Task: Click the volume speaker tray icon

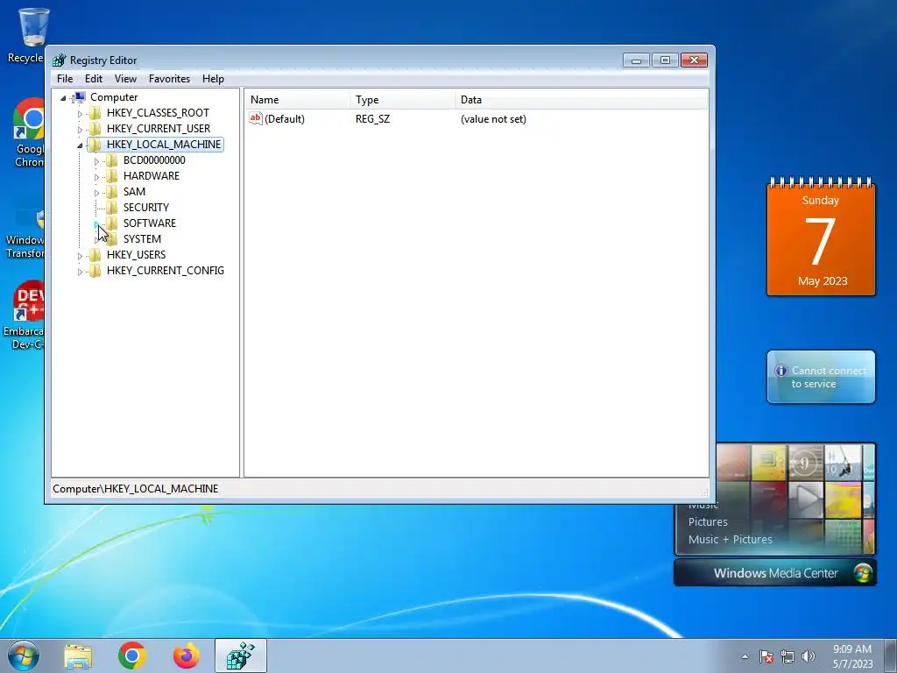Action: (808, 656)
